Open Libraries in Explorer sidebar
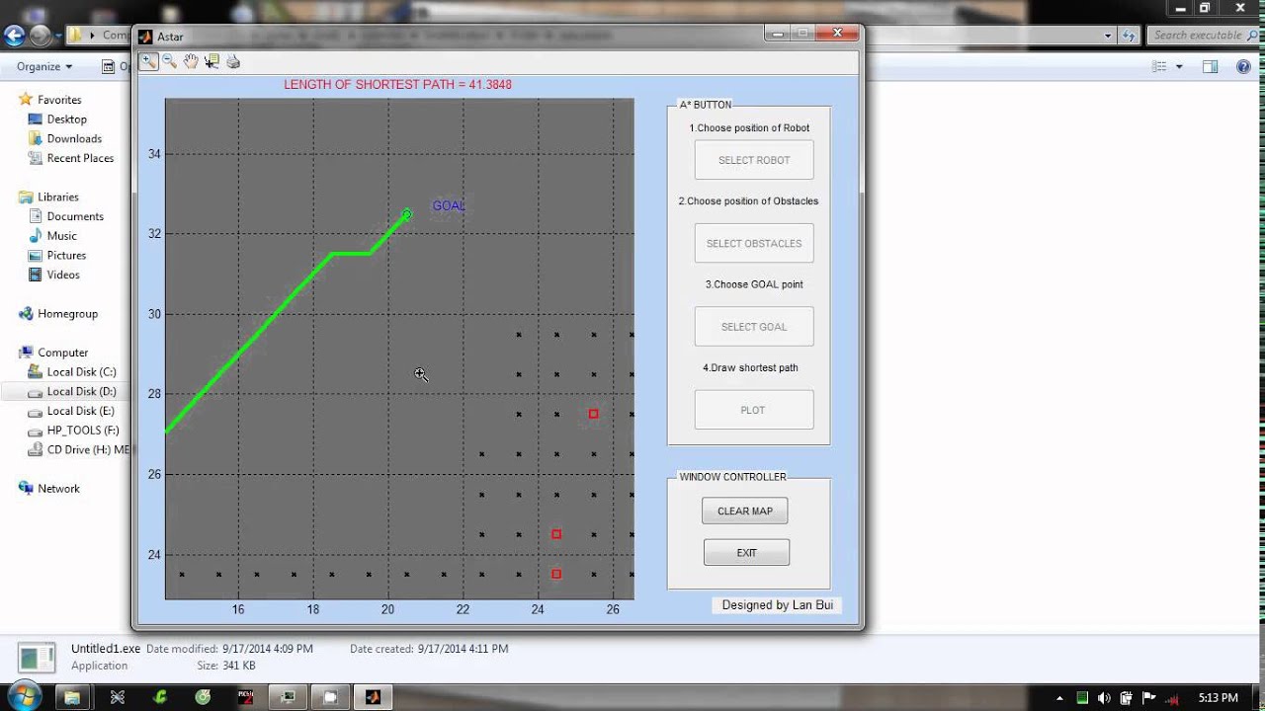This screenshot has width=1265, height=711. [x=57, y=197]
